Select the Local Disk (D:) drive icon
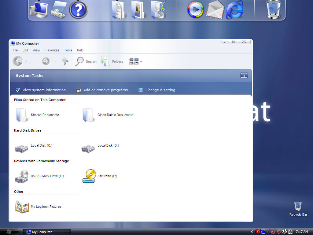 tap(88, 149)
